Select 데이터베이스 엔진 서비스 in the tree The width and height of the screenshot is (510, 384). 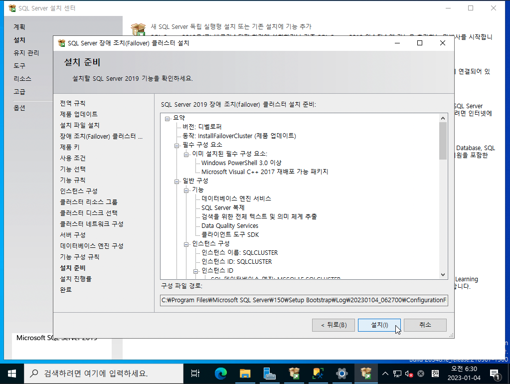[236, 198]
